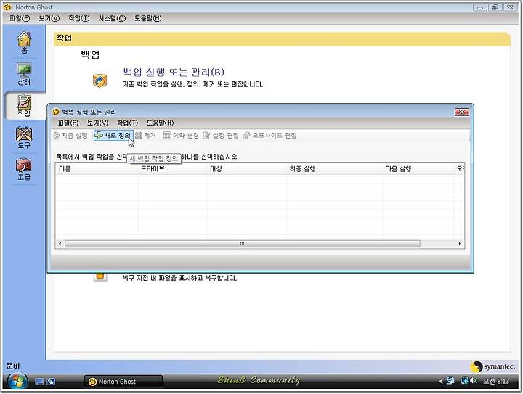Close the backup run or manage dialog
Screen dimensions: 523x394
462,112
